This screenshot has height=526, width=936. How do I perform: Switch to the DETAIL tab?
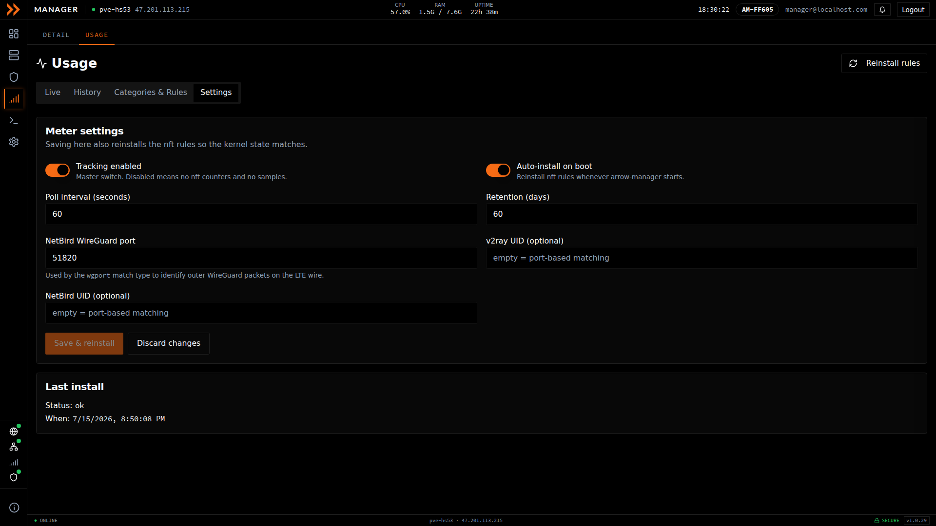[56, 35]
